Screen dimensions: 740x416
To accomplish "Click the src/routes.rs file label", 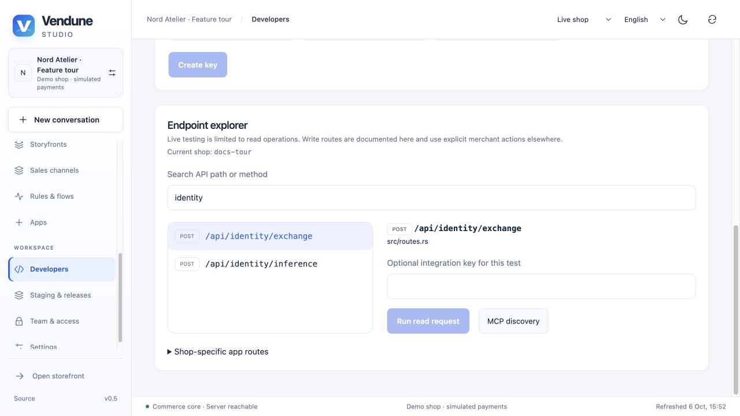I will [408, 242].
